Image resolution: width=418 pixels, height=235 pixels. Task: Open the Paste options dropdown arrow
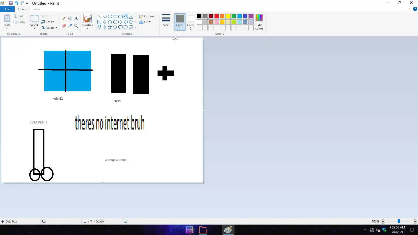point(7,28)
